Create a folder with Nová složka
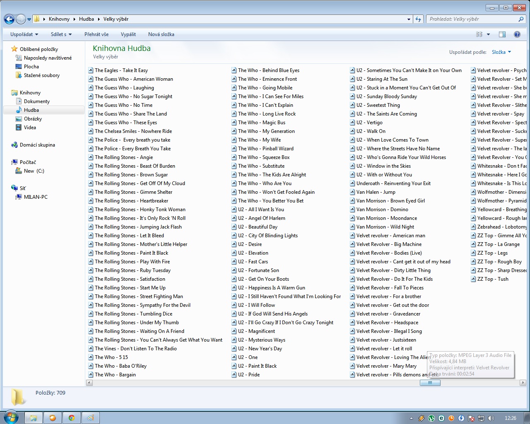This screenshot has height=424, width=530. (x=161, y=34)
